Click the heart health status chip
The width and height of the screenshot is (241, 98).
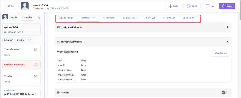click(x=30, y=40)
